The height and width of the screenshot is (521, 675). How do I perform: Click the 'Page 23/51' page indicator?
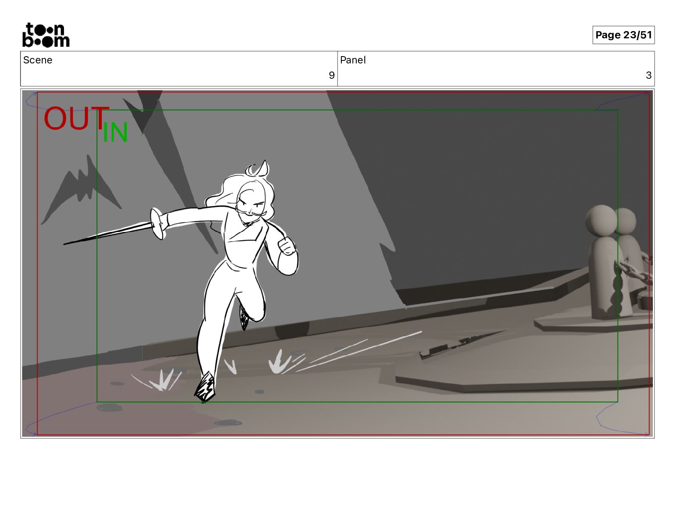tap(623, 35)
